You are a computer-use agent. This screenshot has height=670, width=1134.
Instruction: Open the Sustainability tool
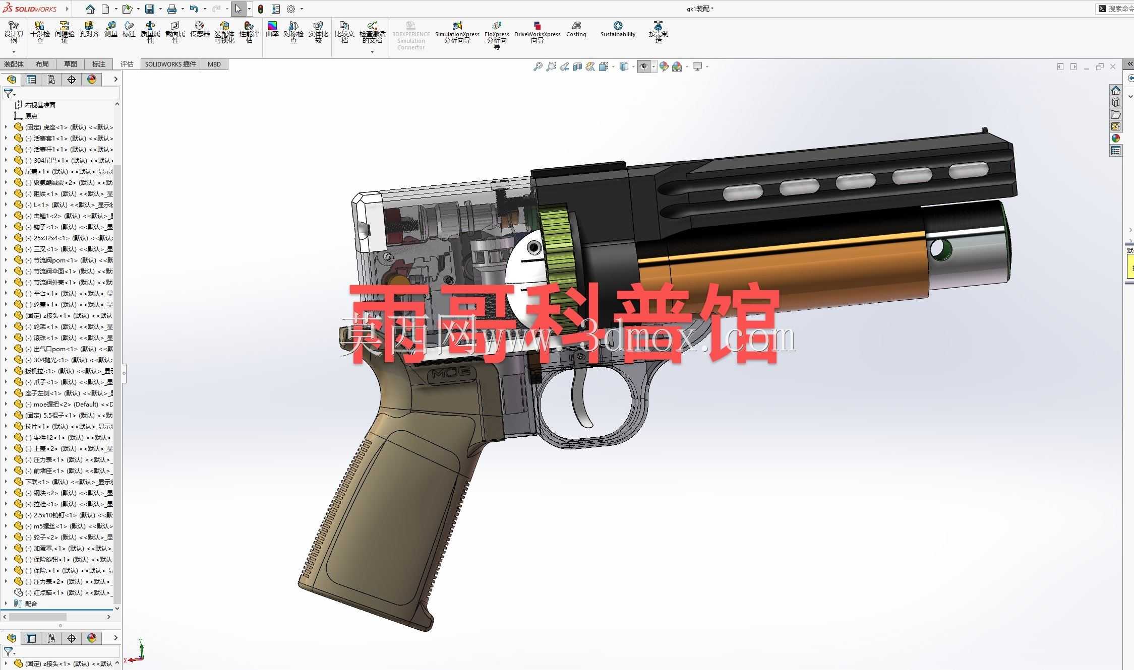click(x=618, y=29)
